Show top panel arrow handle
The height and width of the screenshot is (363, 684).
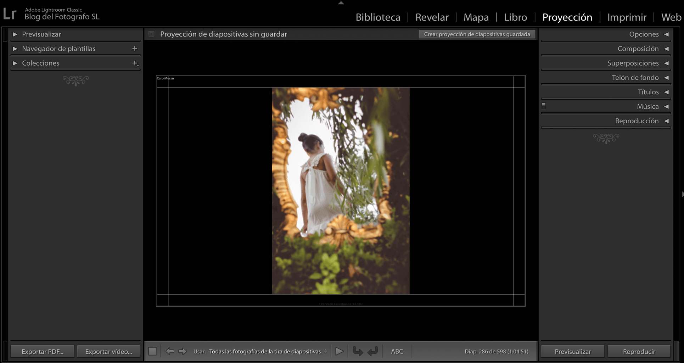341,2
